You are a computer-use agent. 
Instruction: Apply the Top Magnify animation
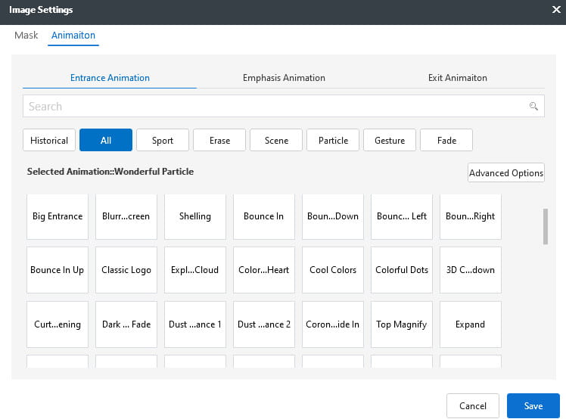point(402,324)
